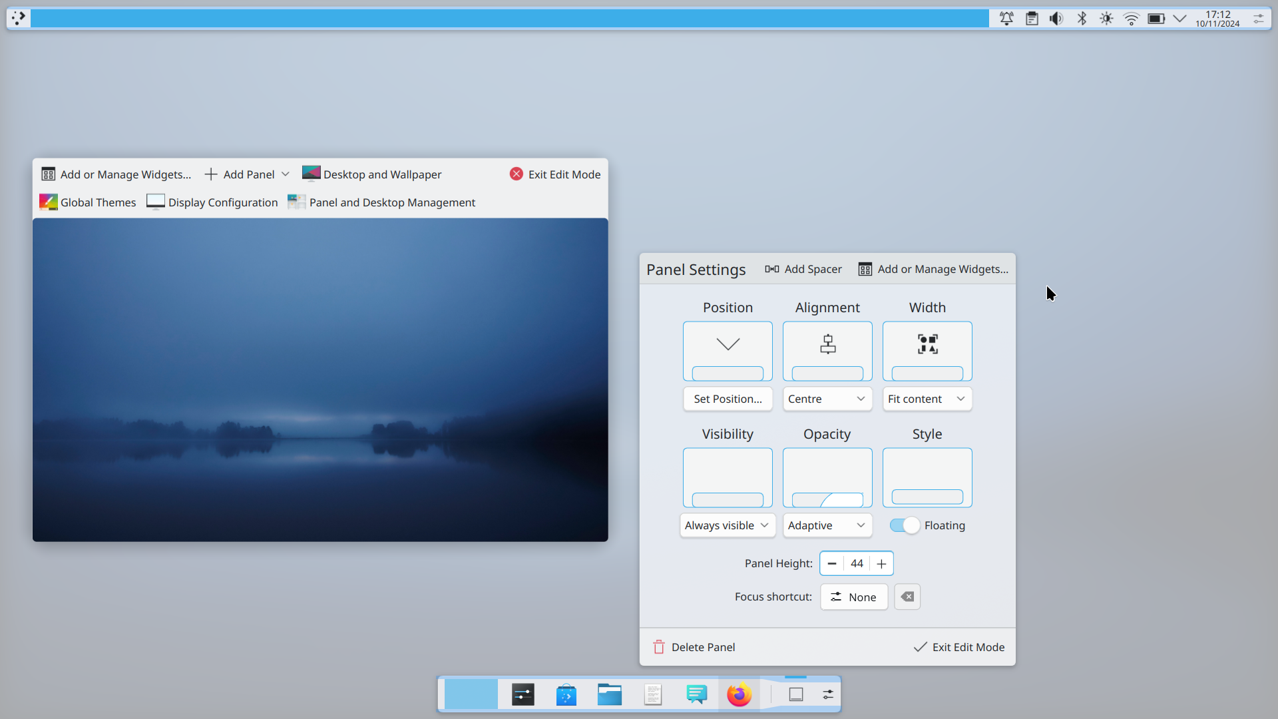This screenshot has height=719, width=1278.
Task: Open Global Themes settings
Action: coord(87,202)
